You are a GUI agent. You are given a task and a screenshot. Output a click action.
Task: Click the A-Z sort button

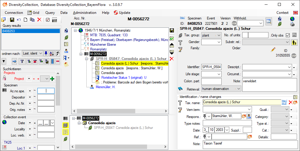click(52, 53)
